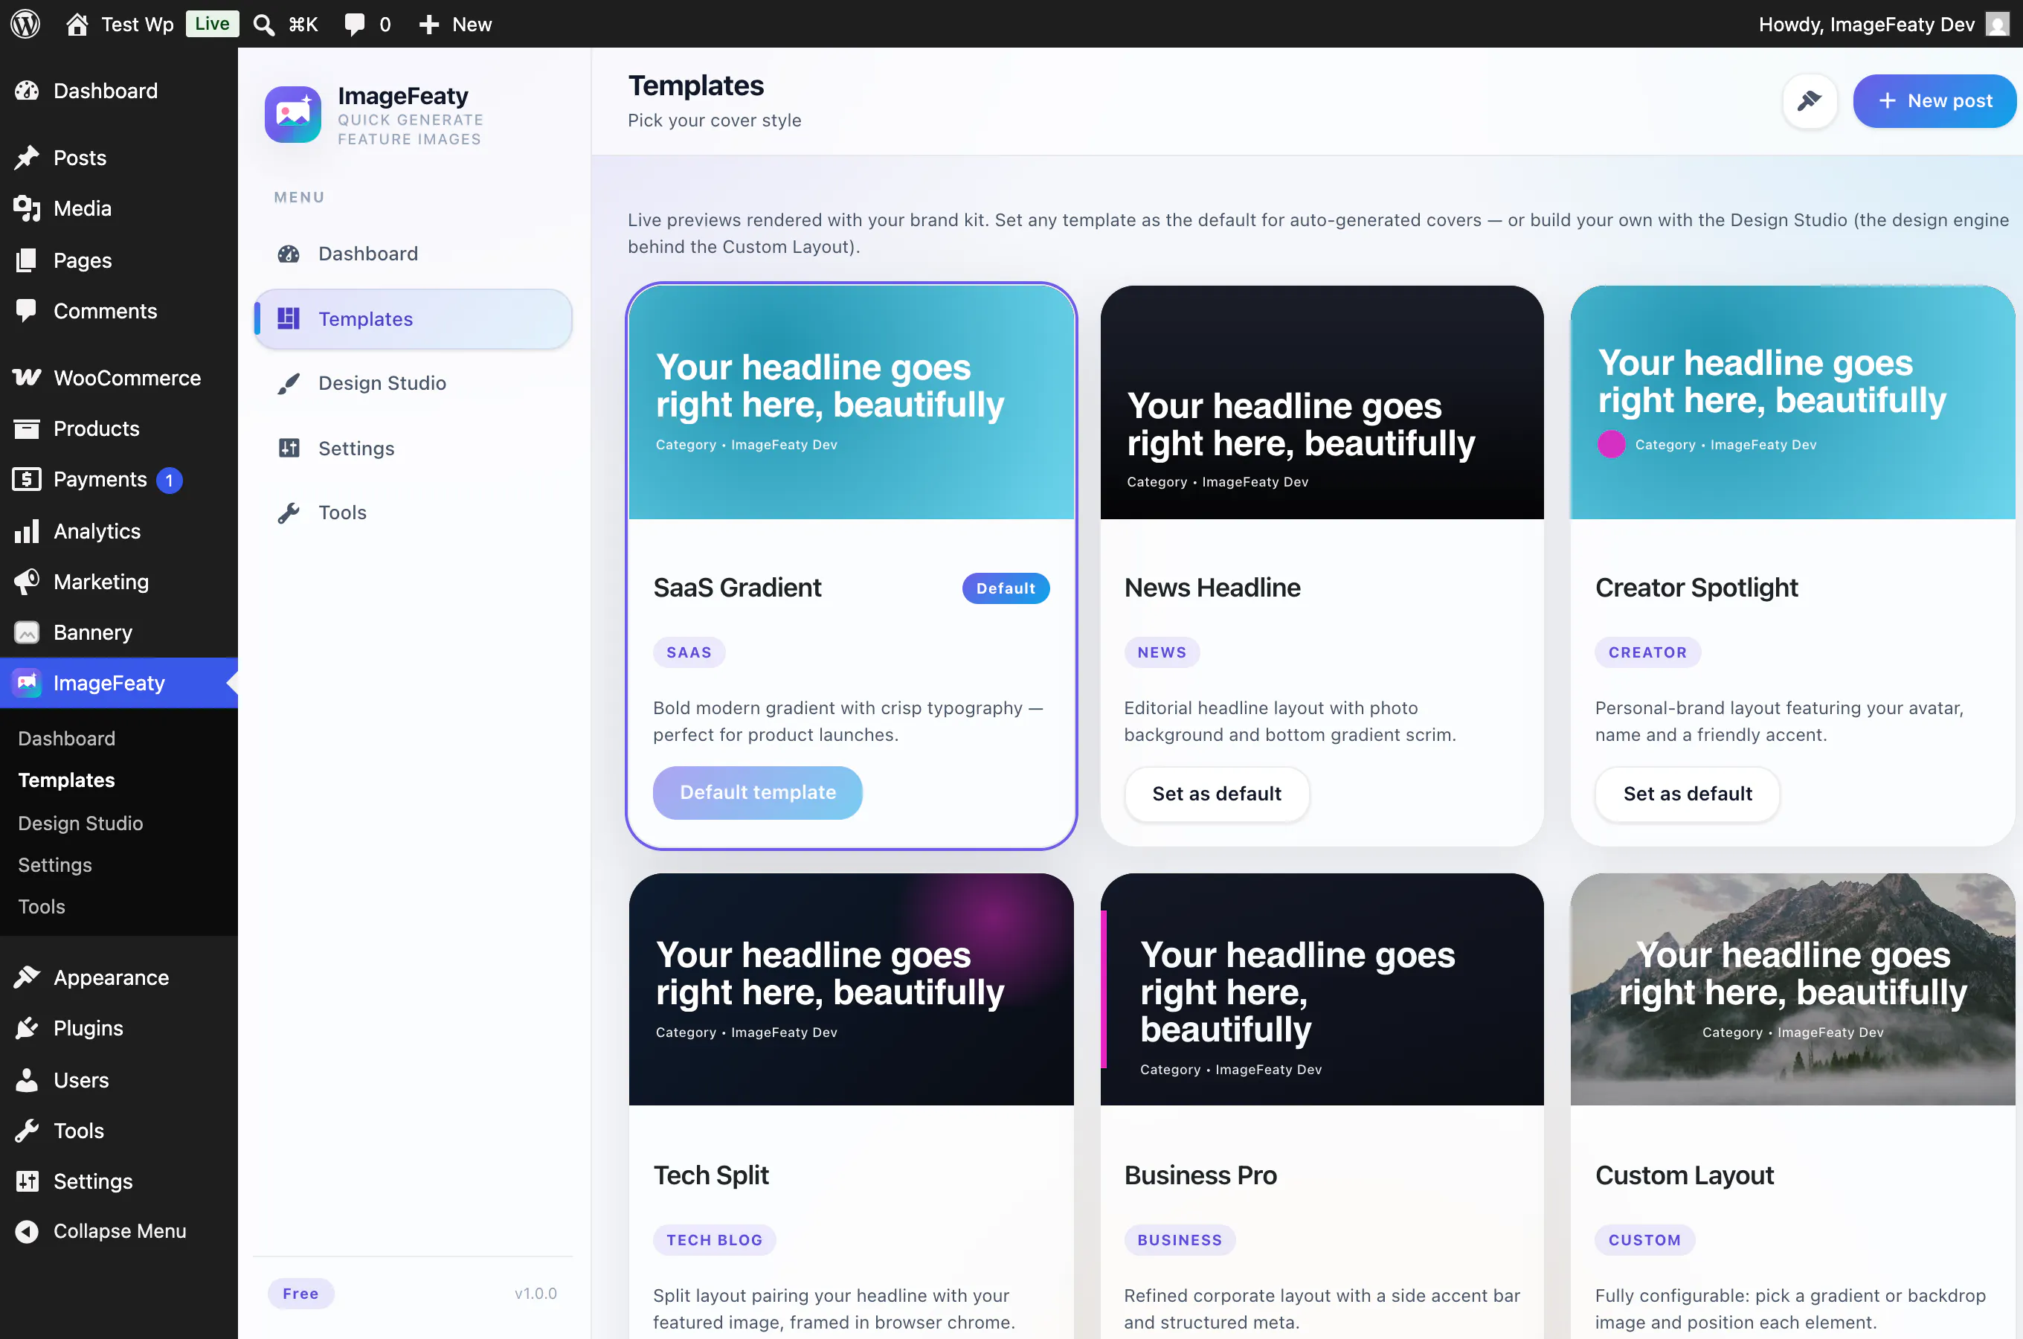Click the Users person icon
The image size is (2023, 1339).
coord(27,1079)
